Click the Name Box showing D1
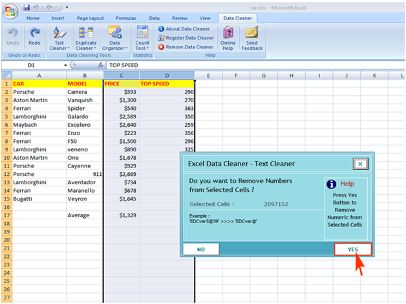 coord(32,65)
